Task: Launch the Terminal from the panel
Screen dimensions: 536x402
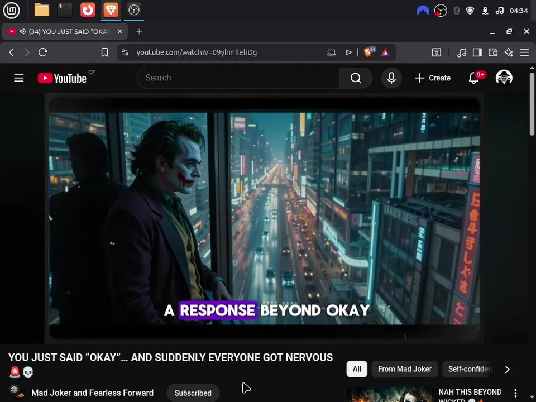Action: (65, 10)
